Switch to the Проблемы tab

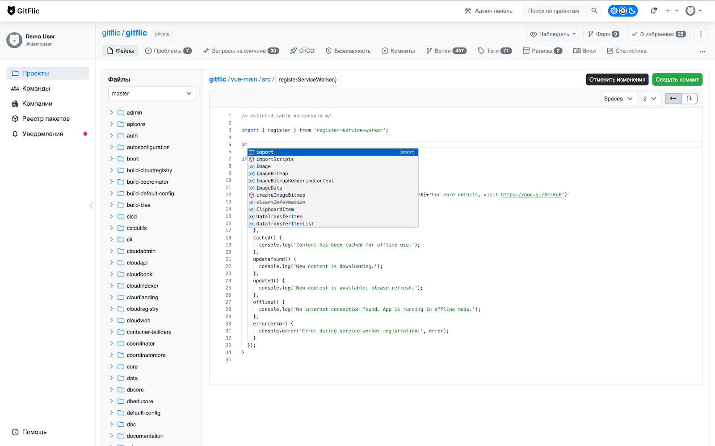[x=168, y=51]
